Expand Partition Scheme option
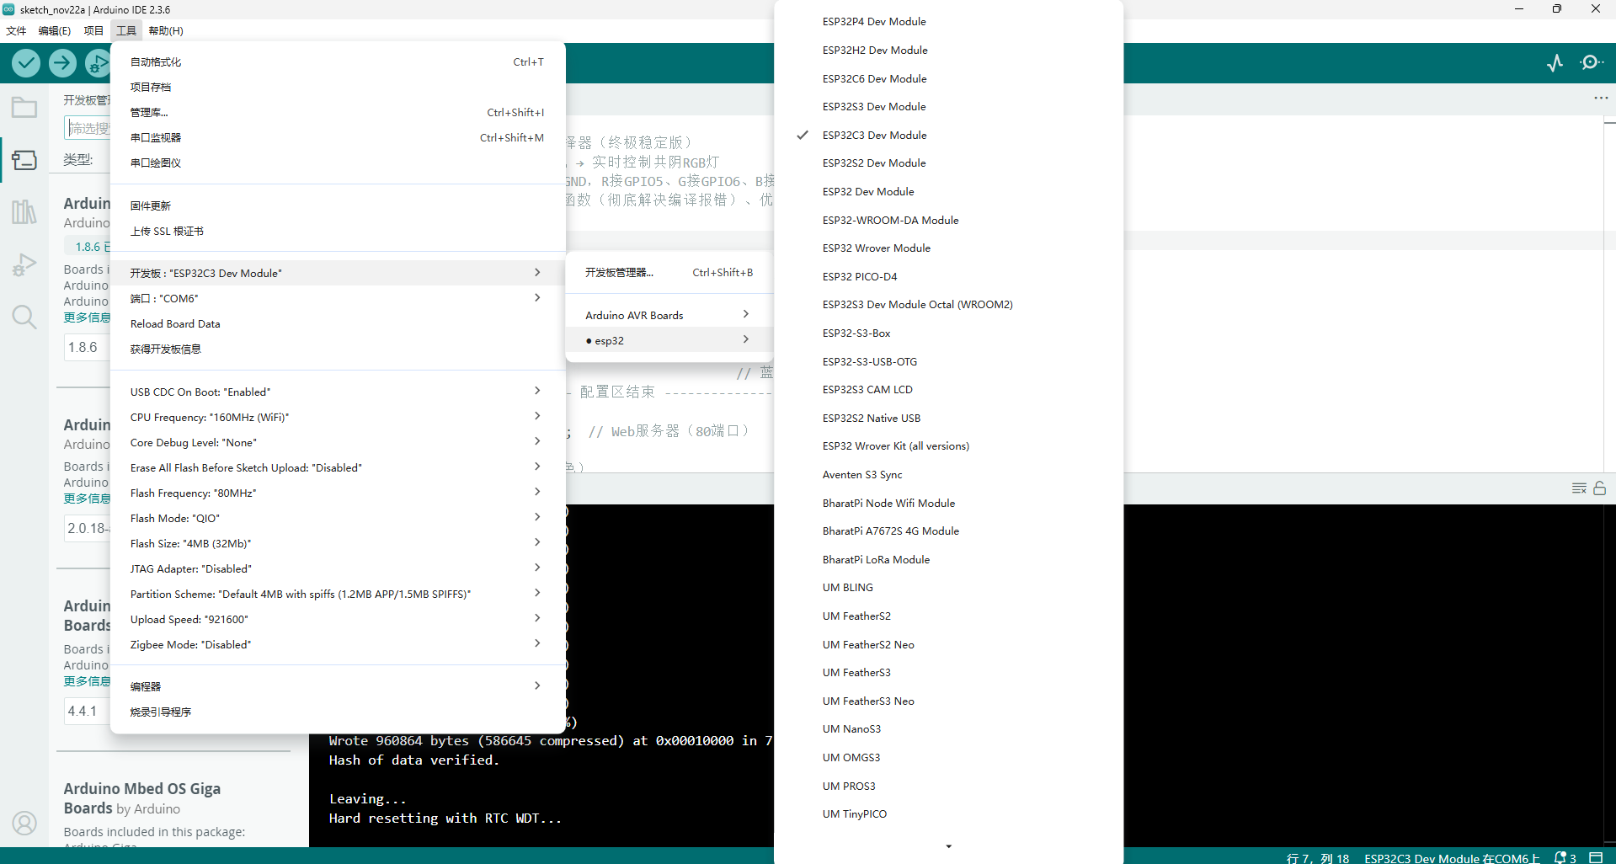The height and width of the screenshot is (864, 1616). pos(338,594)
